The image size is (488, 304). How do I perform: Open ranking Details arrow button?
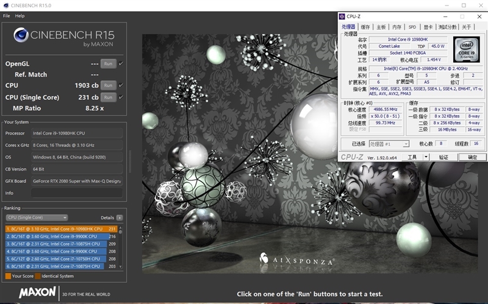[x=120, y=217]
